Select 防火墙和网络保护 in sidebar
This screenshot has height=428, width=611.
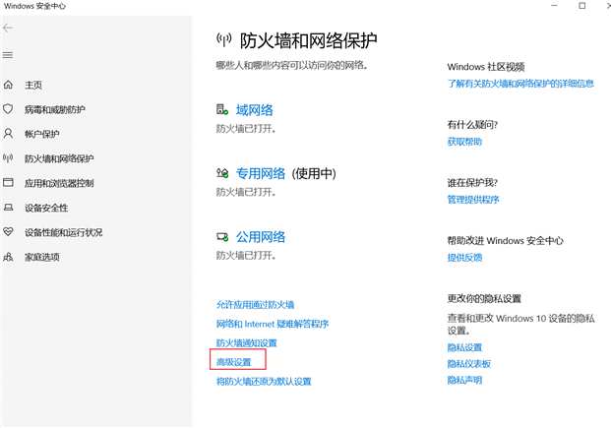(59, 158)
